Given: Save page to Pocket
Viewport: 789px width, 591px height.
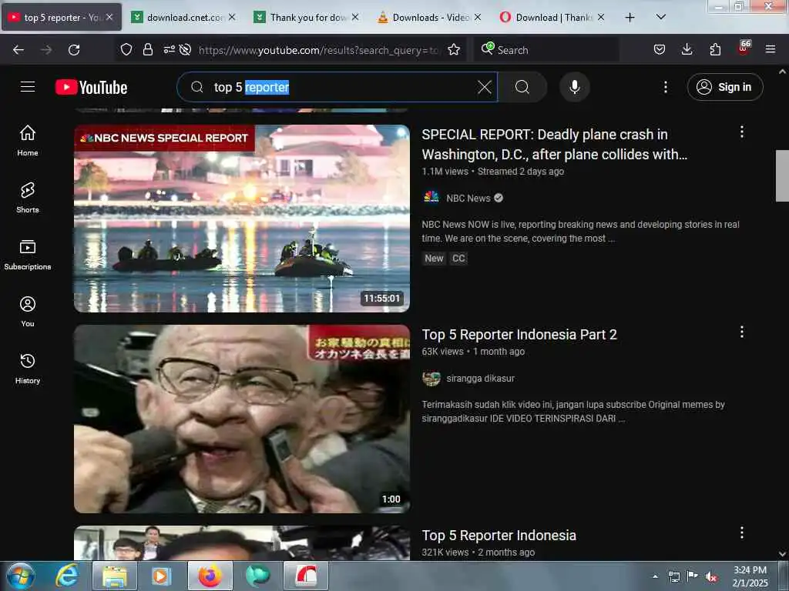Looking at the screenshot, I should tap(660, 49).
